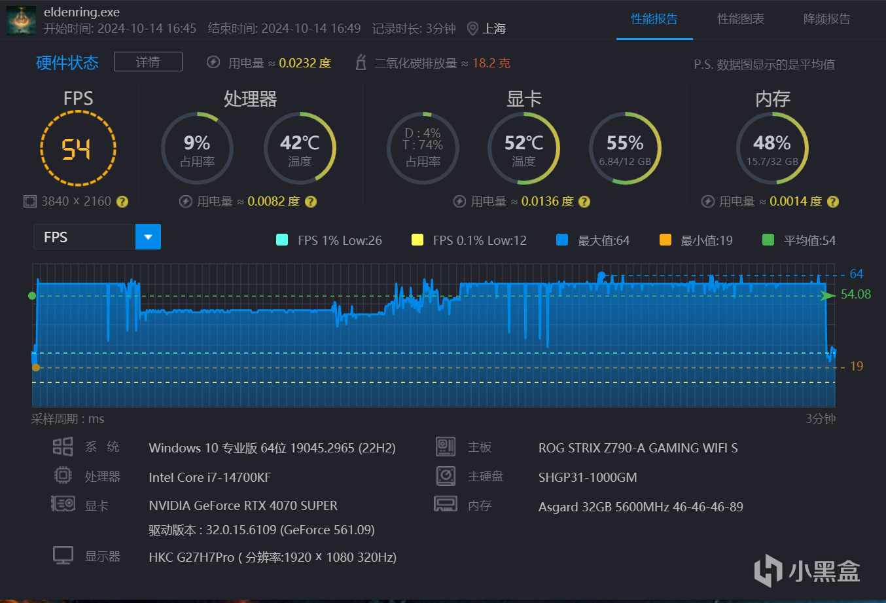The image size is (886, 603).
Task: Click the cyan FPS 1% Low legend swatch
Action: [282, 240]
